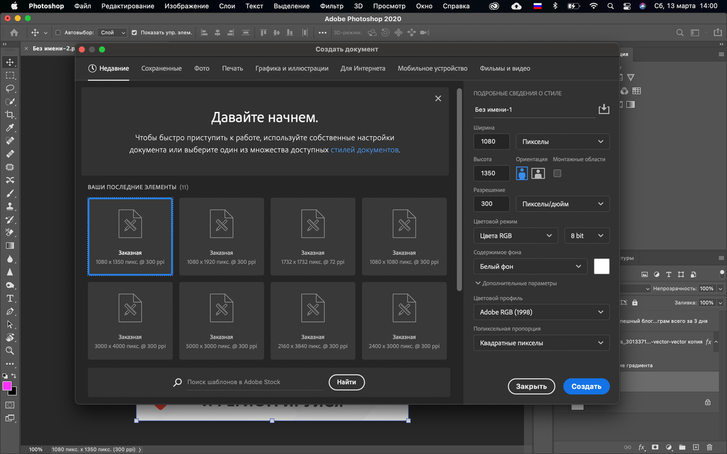727x454 pixels.
Task: Select the 1732 x 1732 пикс. preset
Action: (313, 237)
